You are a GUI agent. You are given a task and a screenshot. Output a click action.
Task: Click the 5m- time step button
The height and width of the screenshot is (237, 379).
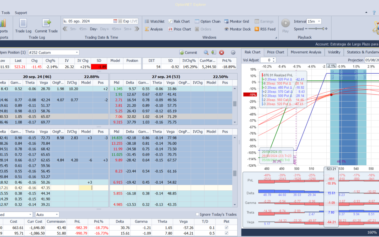click(x=73, y=29)
